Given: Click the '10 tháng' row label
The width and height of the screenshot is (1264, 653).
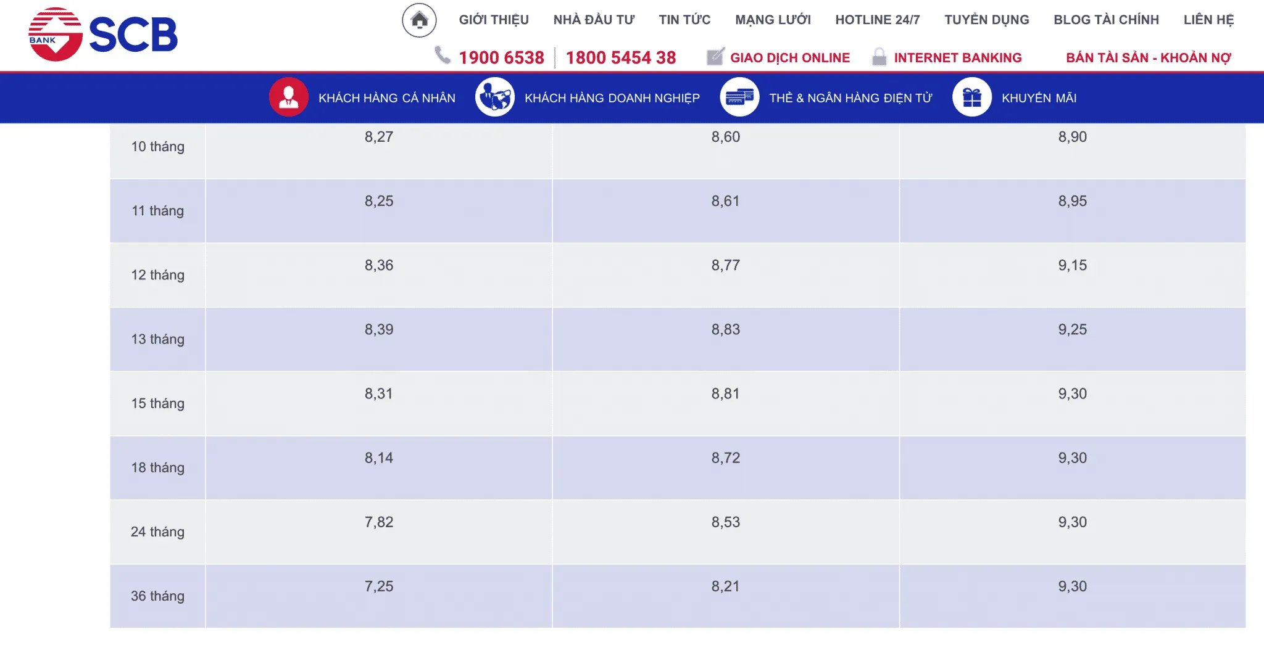Looking at the screenshot, I should [158, 147].
